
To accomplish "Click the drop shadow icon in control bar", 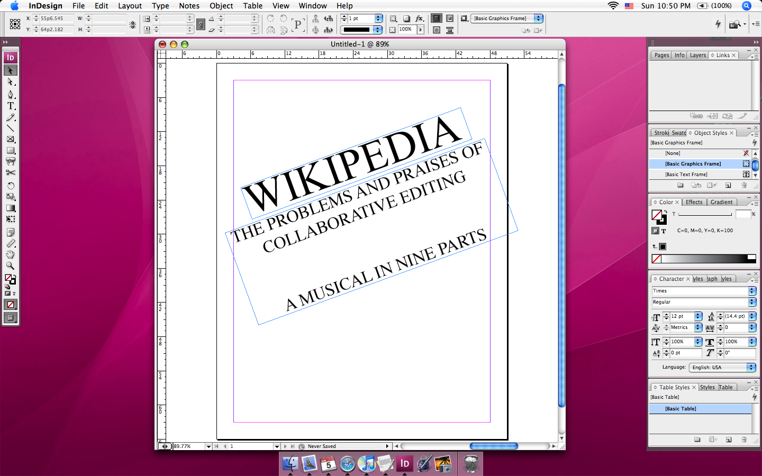I will pyautogui.click(x=406, y=19).
